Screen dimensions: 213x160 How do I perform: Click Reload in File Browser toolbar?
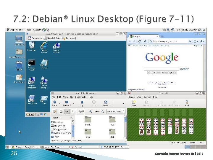pyautogui.click(x=106, y=103)
